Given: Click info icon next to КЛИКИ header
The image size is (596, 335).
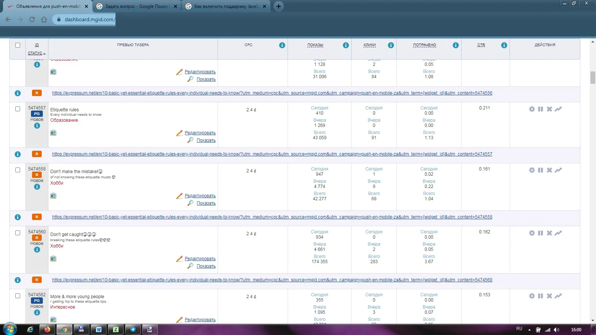Looking at the screenshot, I should 391,45.
